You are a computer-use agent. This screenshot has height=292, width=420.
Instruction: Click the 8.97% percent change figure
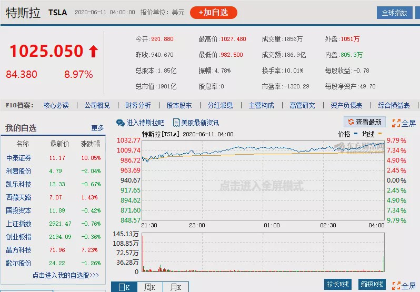(x=78, y=74)
